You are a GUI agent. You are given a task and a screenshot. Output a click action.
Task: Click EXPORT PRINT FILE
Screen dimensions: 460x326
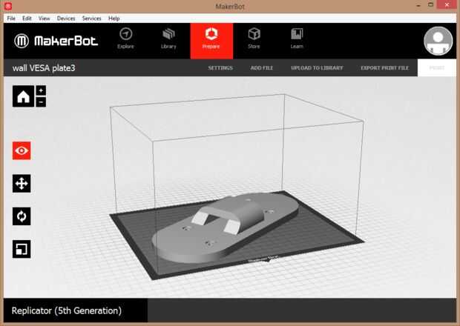tap(384, 68)
